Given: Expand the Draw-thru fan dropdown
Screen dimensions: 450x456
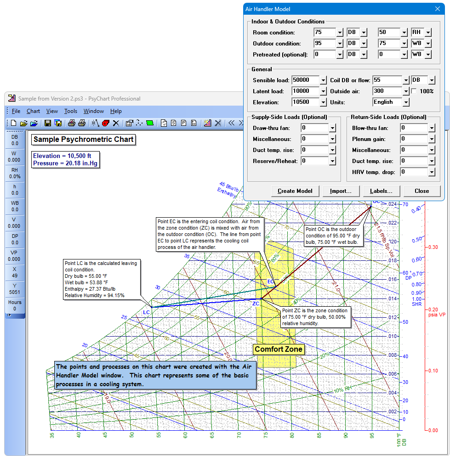Looking at the screenshot, I should (332, 128).
